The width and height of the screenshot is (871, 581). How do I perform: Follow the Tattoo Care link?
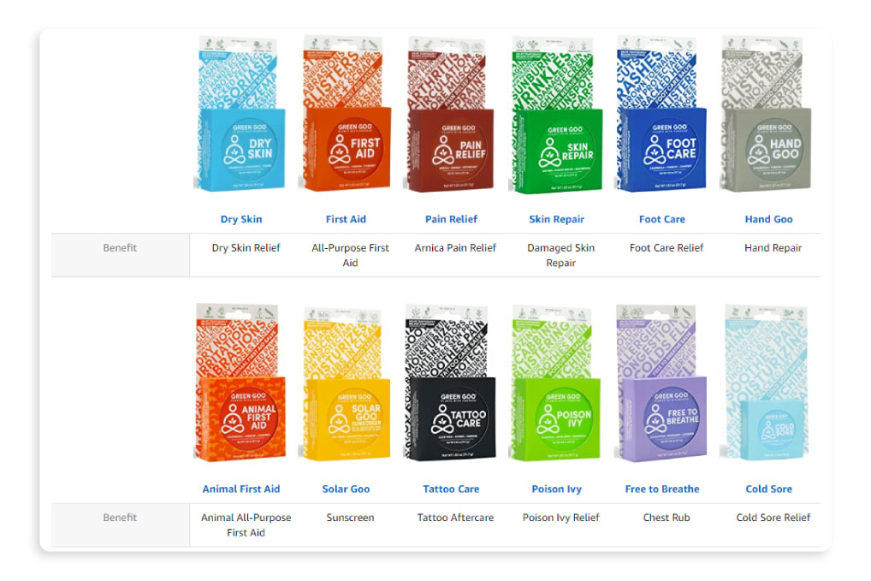[x=451, y=489]
